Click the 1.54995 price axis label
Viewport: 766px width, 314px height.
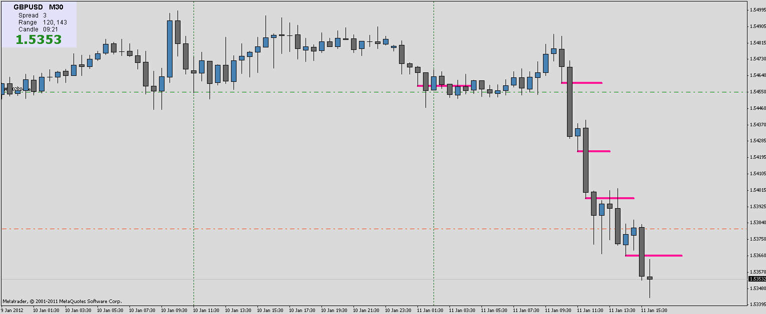757,9
